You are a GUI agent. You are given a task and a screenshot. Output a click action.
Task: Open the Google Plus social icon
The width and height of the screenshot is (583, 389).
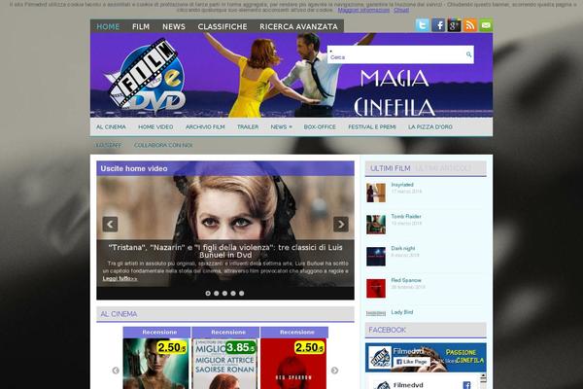pyautogui.click(x=454, y=25)
